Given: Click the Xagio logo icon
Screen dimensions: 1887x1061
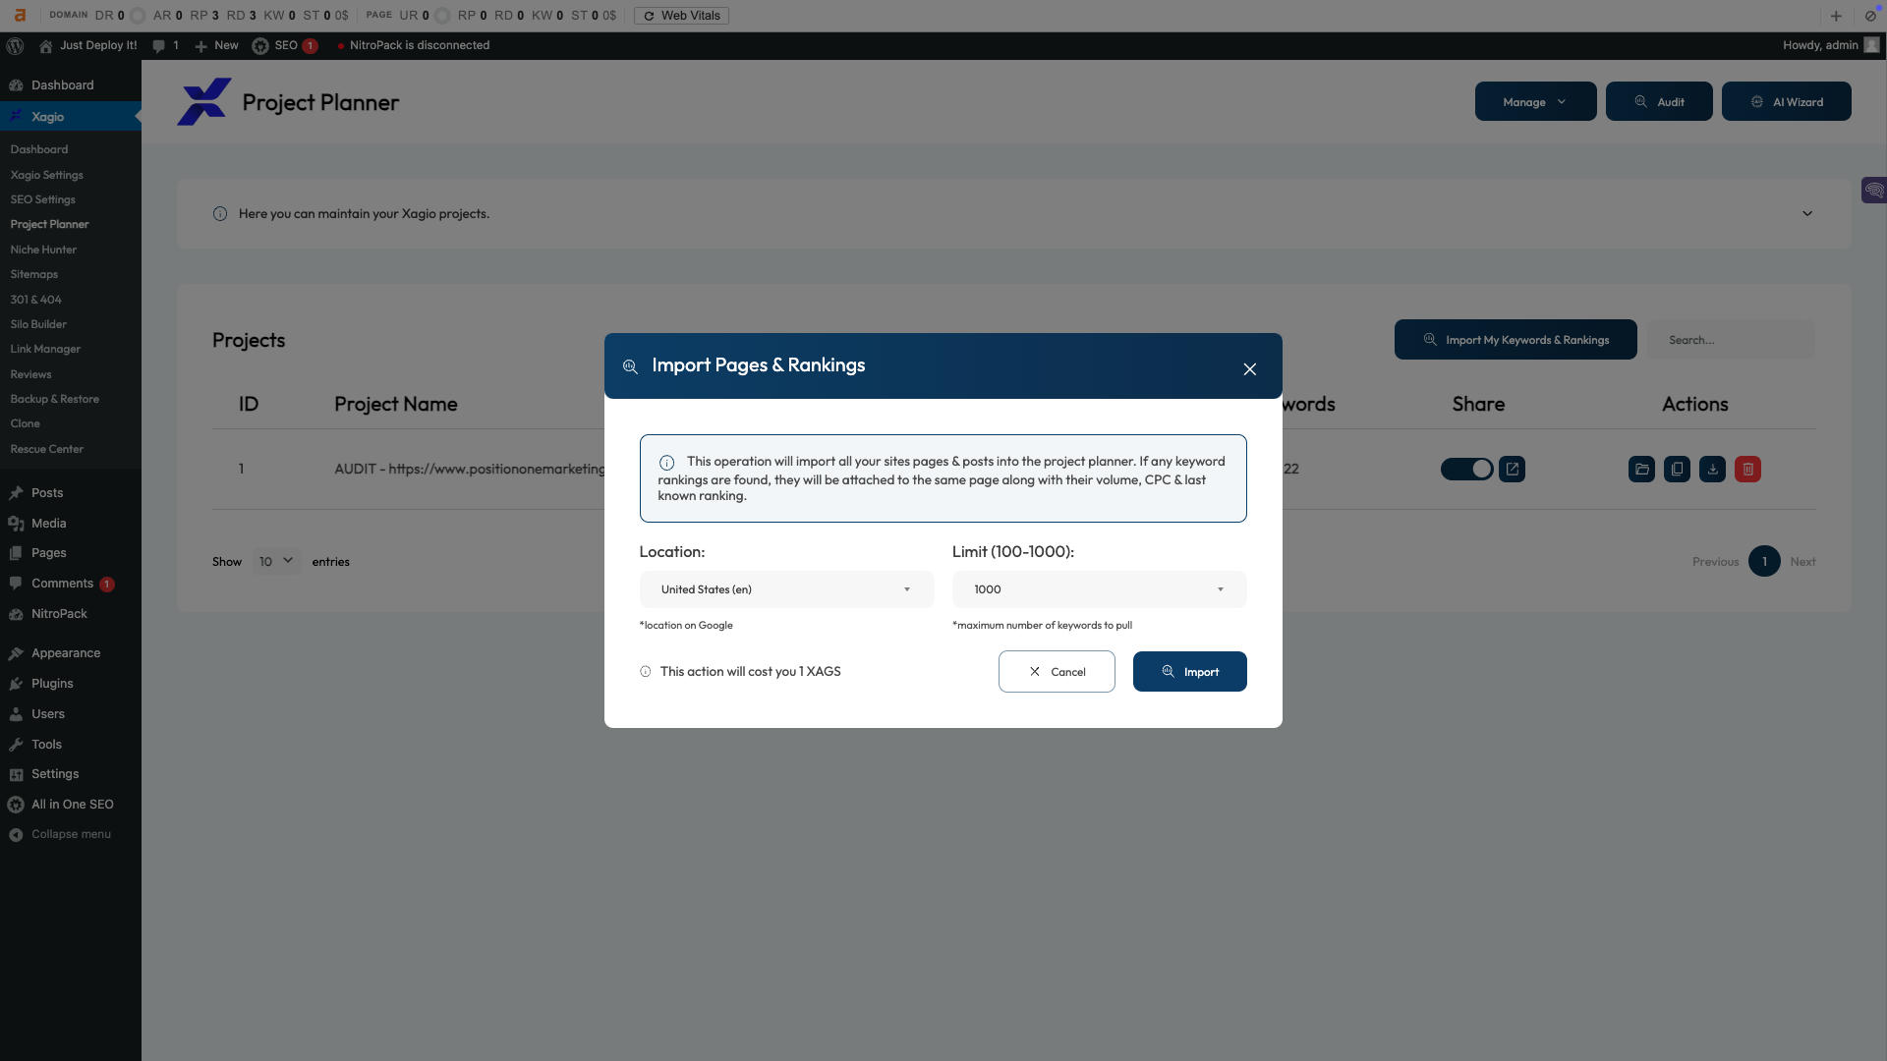Looking at the screenshot, I should [x=204, y=102].
